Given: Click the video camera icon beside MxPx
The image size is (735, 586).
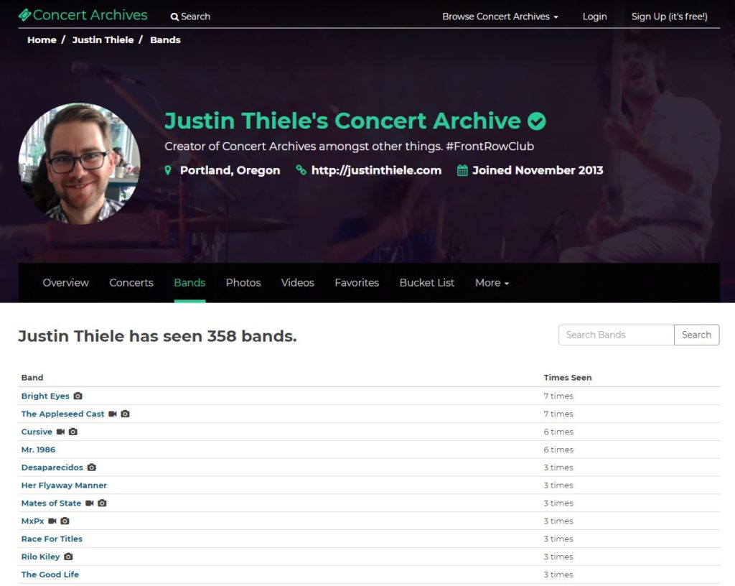Looking at the screenshot, I should pos(52,521).
